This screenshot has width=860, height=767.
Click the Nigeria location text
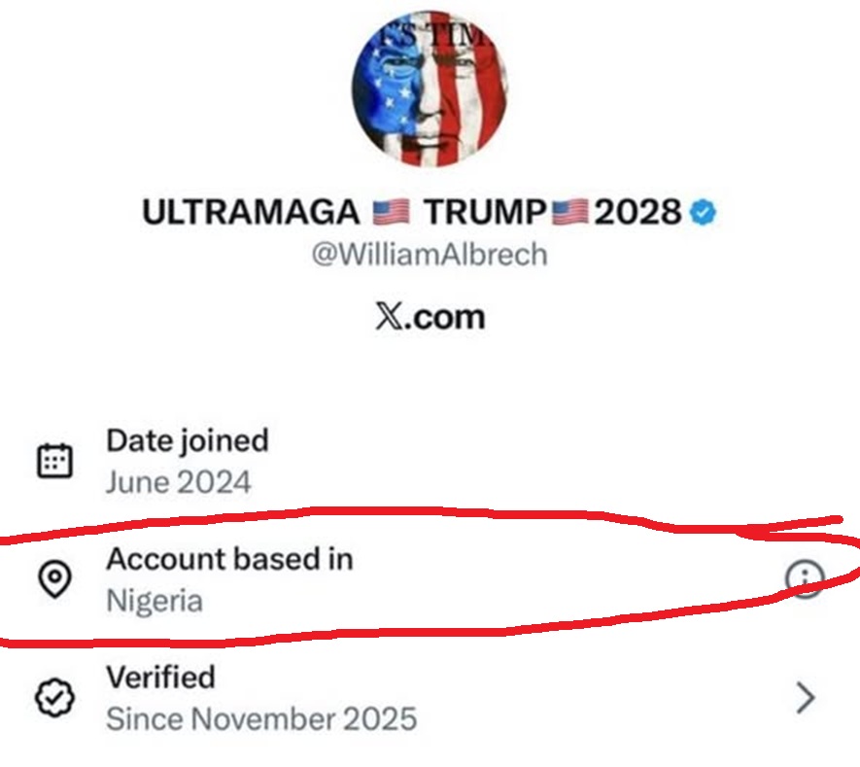(x=155, y=600)
